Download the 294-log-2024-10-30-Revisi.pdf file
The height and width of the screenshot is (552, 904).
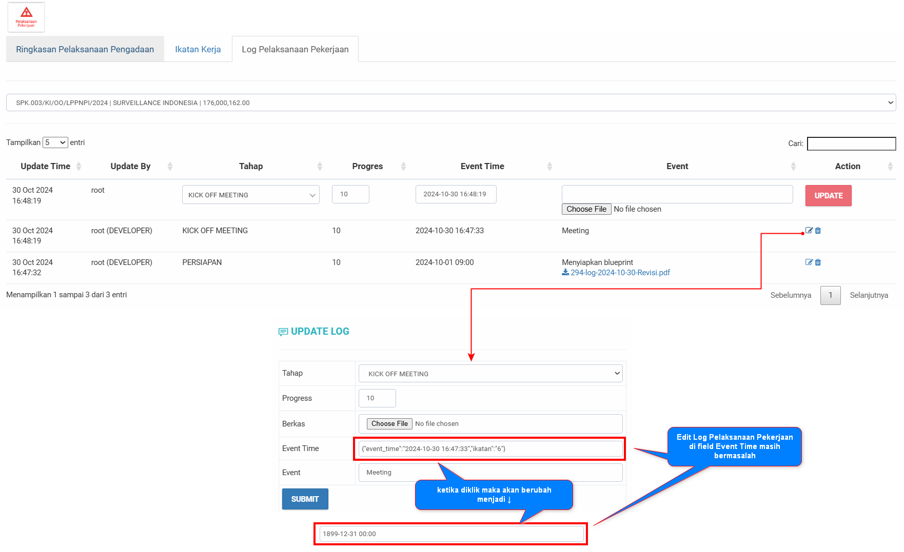click(619, 273)
